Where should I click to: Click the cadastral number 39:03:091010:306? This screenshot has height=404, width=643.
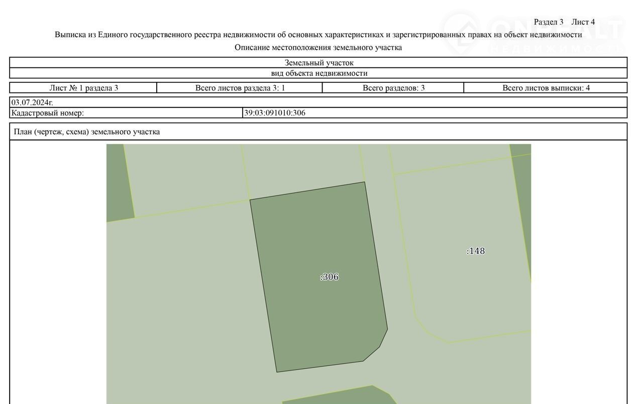point(275,113)
